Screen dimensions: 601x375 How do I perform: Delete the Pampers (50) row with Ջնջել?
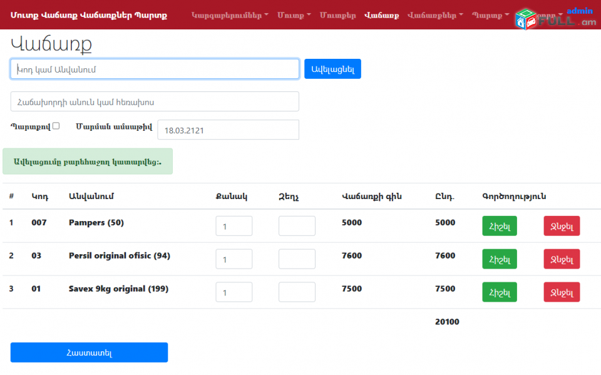[x=562, y=226]
